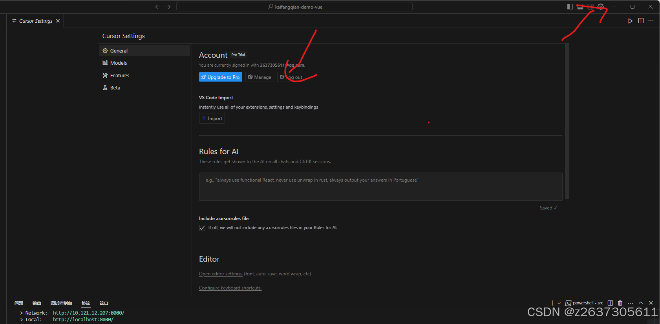The image size is (660, 324).
Task: Switch to 问题 panel tab
Action: [x=19, y=303]
